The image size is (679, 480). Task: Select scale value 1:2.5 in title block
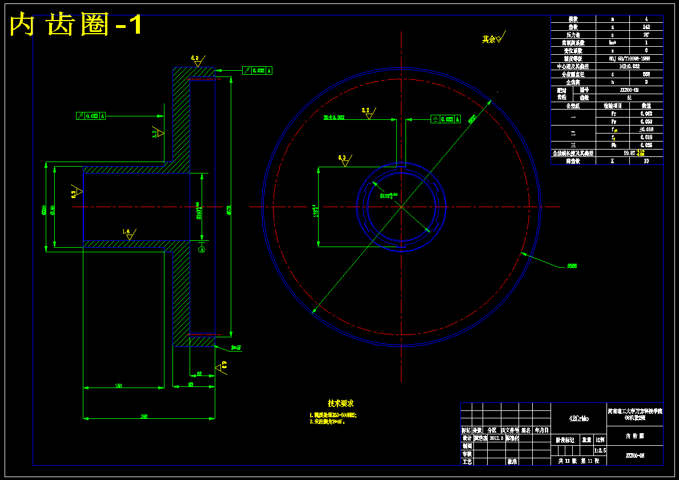pyautogui.click(x=600, y=450)
